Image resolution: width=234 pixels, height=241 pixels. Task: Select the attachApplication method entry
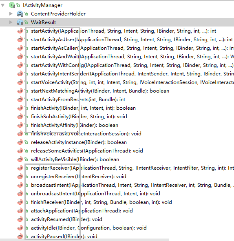pos(82,211)
